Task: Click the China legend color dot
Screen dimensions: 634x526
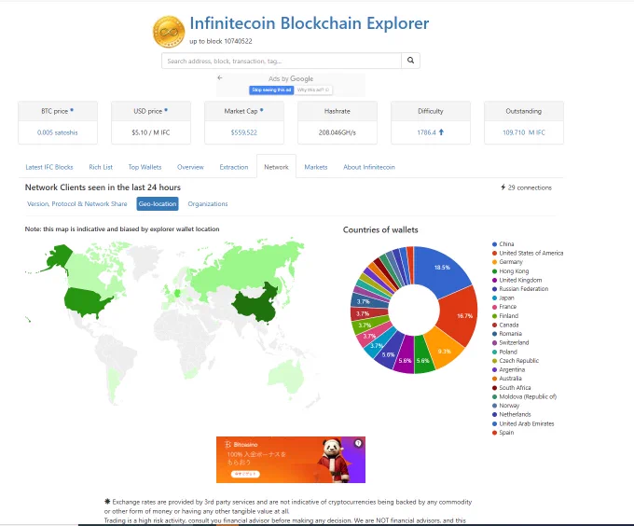Action: pyautogui.click(x=494, y=244)
